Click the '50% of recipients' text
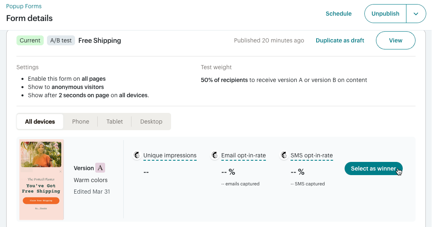This screenshot has width=432, height=227. click(224, 80)
